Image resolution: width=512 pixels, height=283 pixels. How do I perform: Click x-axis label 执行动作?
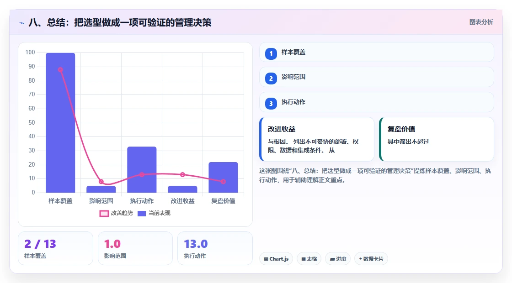point(142,201)
